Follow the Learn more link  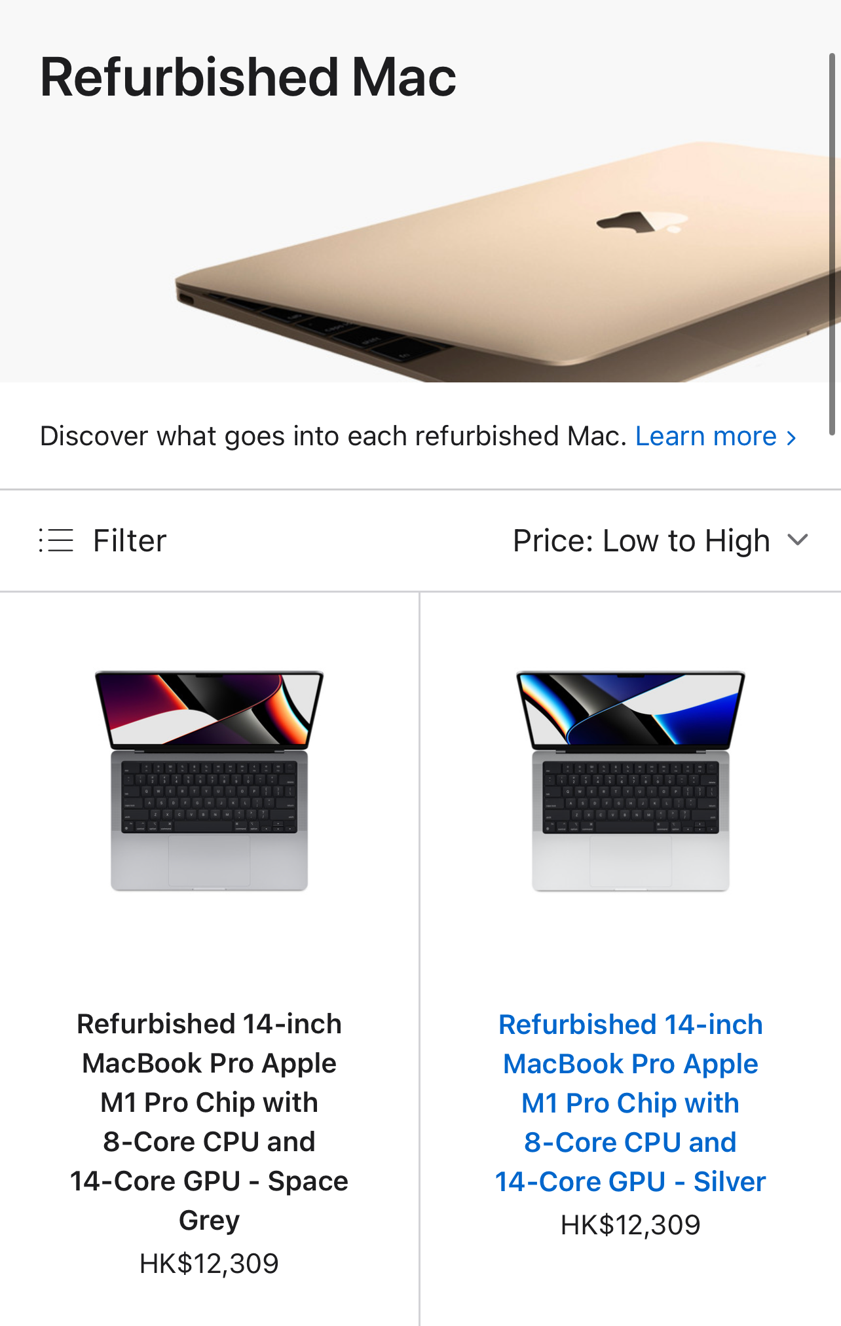click(x=706, y=436)
